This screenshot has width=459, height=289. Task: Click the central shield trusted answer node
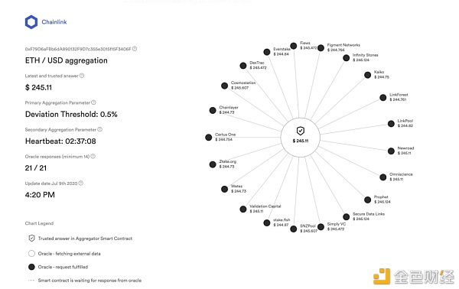(x=301, y=137)
